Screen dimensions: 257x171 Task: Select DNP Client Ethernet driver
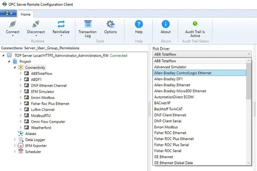pos(199,115)
